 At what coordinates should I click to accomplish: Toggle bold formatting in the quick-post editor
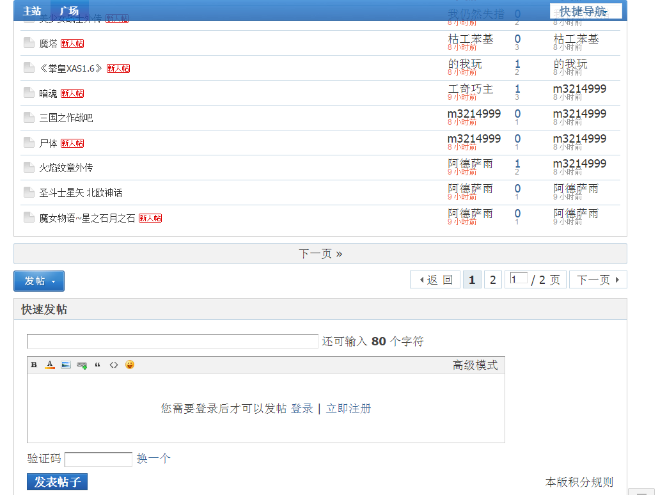(34, 365)
